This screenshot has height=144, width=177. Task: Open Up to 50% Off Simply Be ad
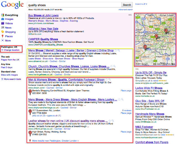tap(151, 72)
